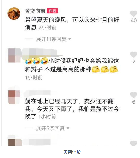Viewport: 140px width, 158px height.
Task: Open the blurred avatar of the bottom commenter
Action: pyautogui.click(x=15, y=143)
